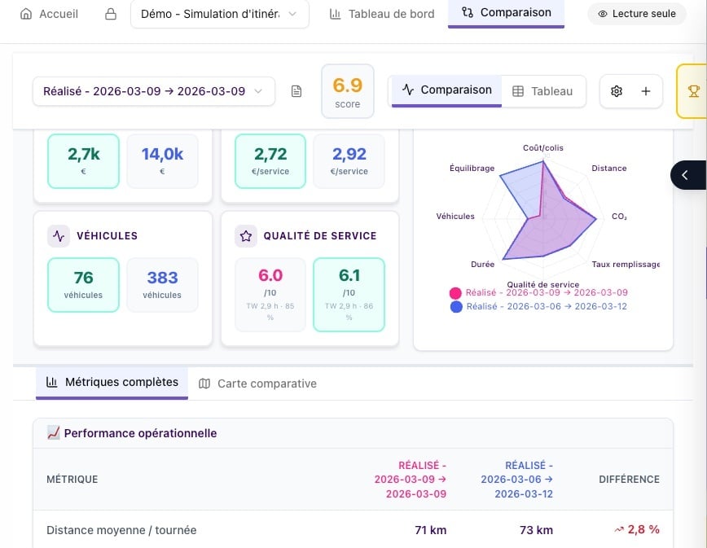Click the CO₂ radar axis label
707x548 pixels.
tap(619, 217)
